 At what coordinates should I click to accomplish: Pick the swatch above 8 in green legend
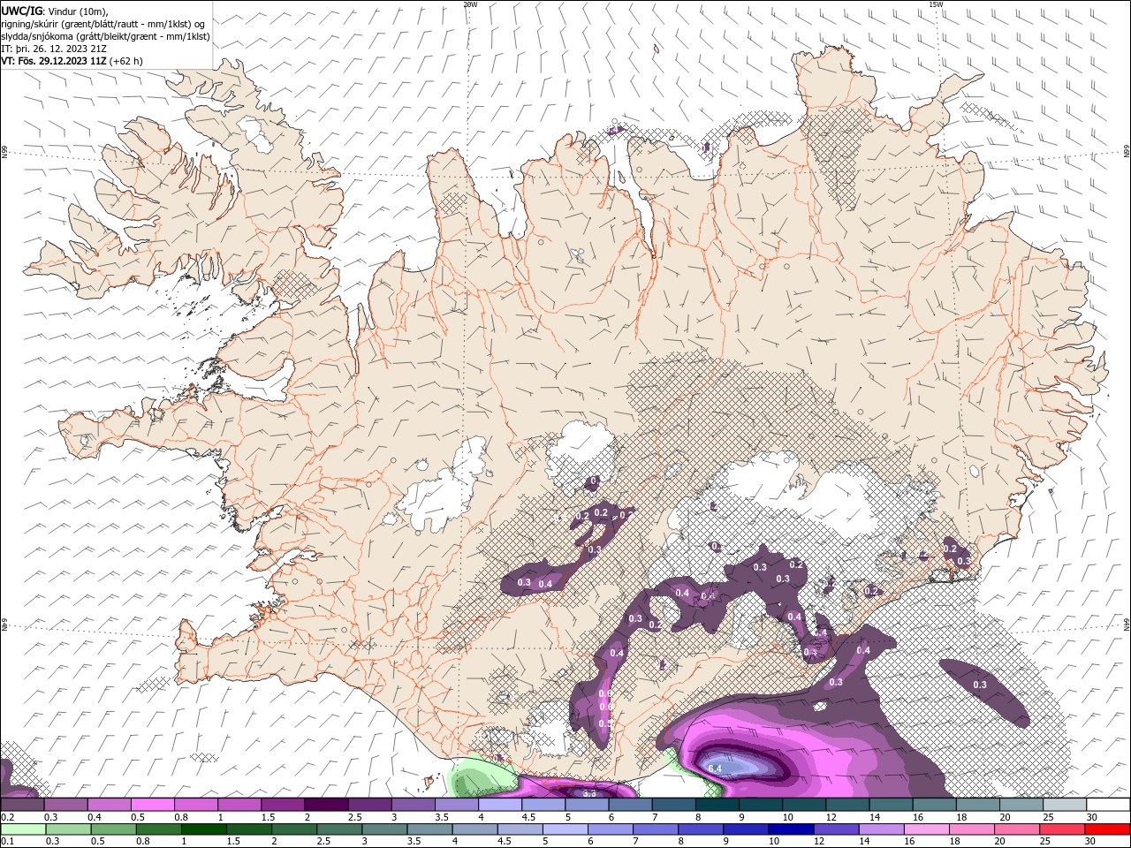click(x=699, y=829)
